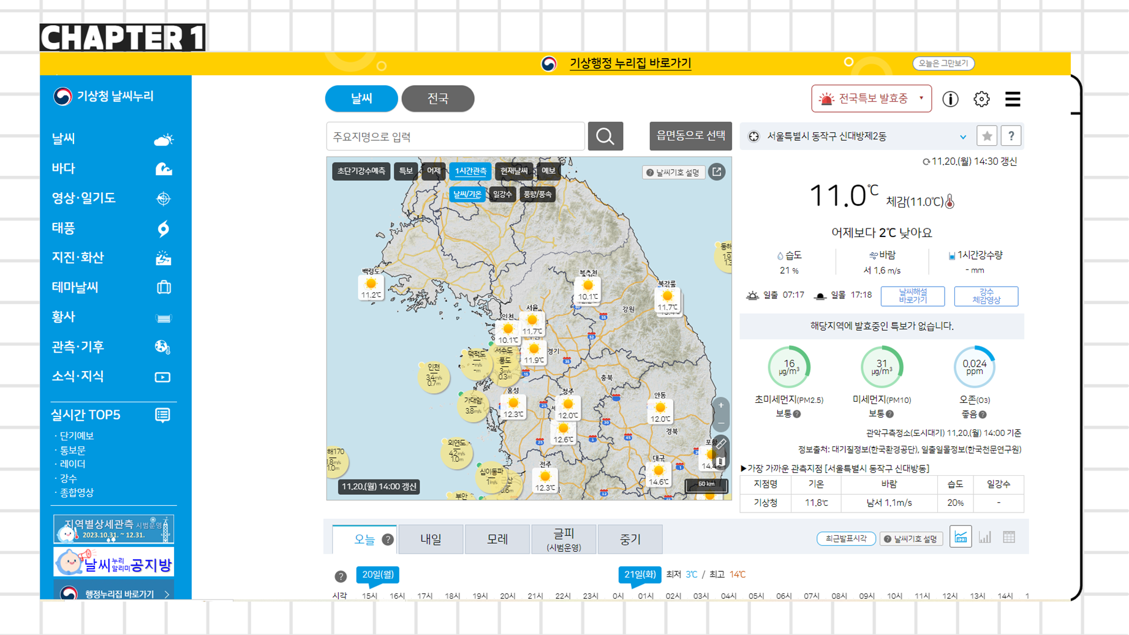The height and width of the screenshot is (635, 1129).
Task: Select 현재날씨 map mode
Action: (513, 171)
